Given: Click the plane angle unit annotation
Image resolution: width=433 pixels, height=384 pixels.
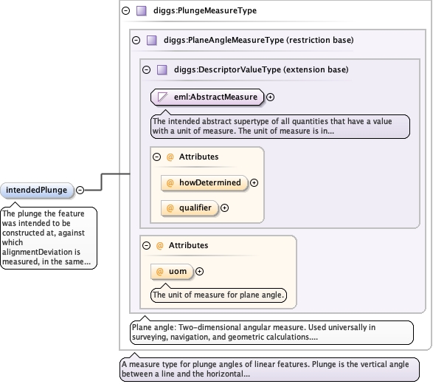Looking at the screenshot, I should tap(218, 295).
